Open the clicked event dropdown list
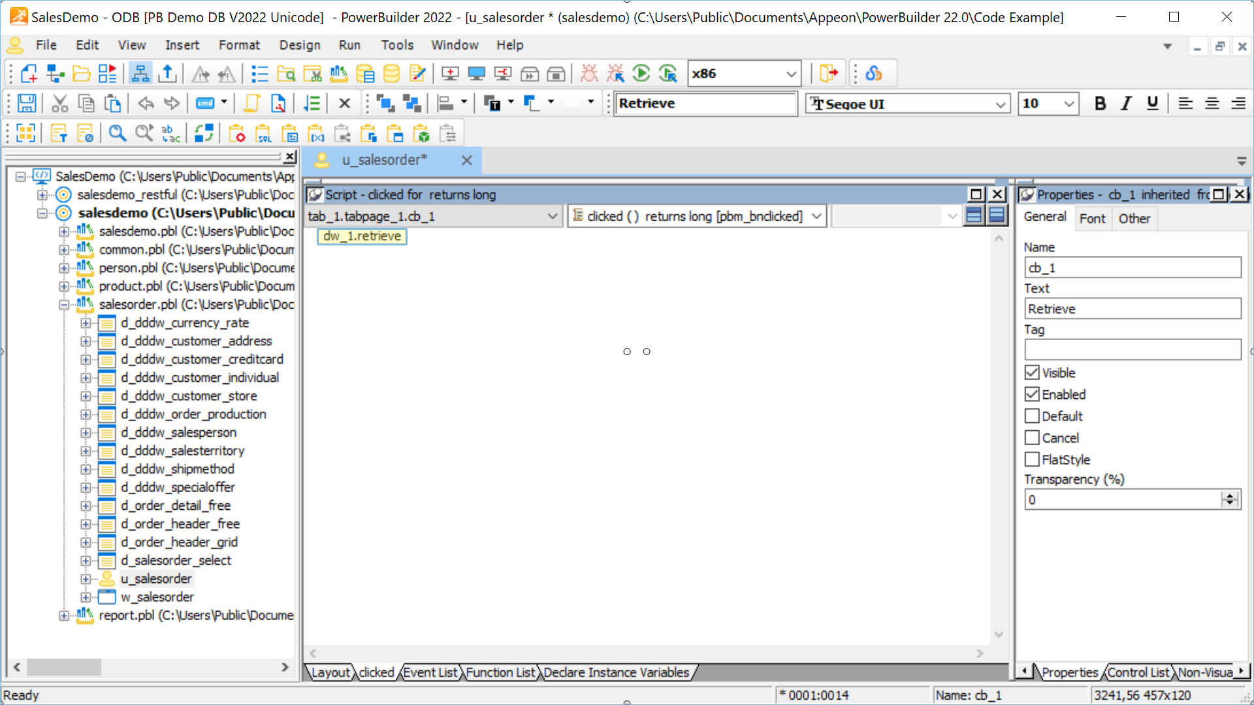 [816, 216]
